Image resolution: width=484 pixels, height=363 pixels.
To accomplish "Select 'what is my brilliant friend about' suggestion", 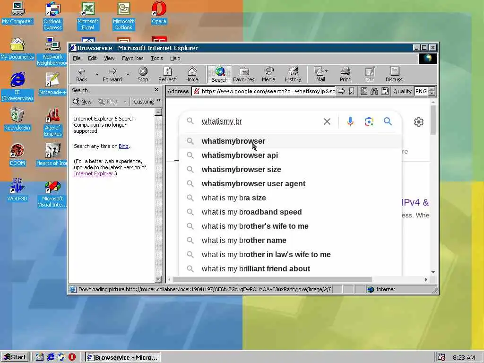I will (x=290, y=269).
